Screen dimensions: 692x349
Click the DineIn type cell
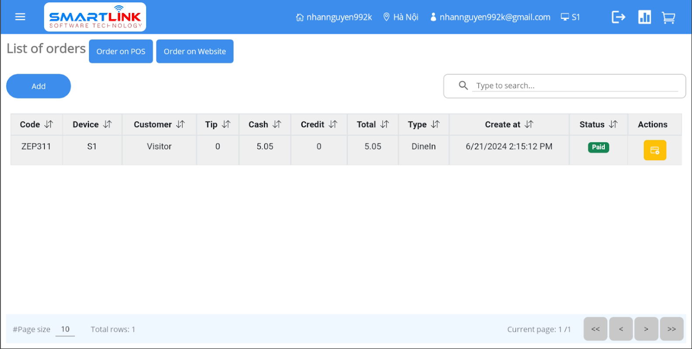click(423, 147)
